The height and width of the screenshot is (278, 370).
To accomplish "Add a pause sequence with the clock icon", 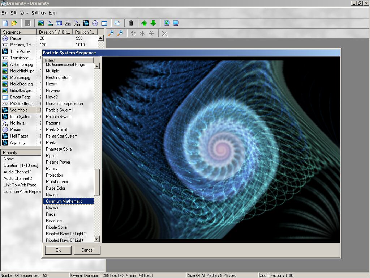I will (94, 23).
